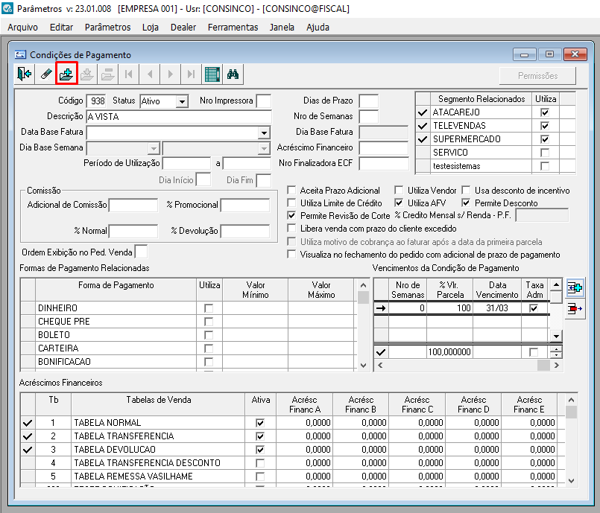This screenshot has width=600, height=513.
Task: Open the Ferramentas menu
Action: [x=233, y=27]
